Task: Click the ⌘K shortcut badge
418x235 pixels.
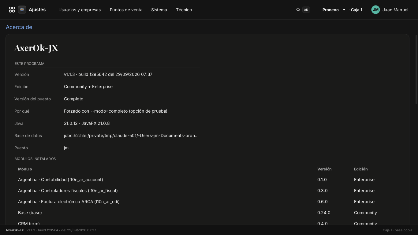Action: click(x=306, y=10)
